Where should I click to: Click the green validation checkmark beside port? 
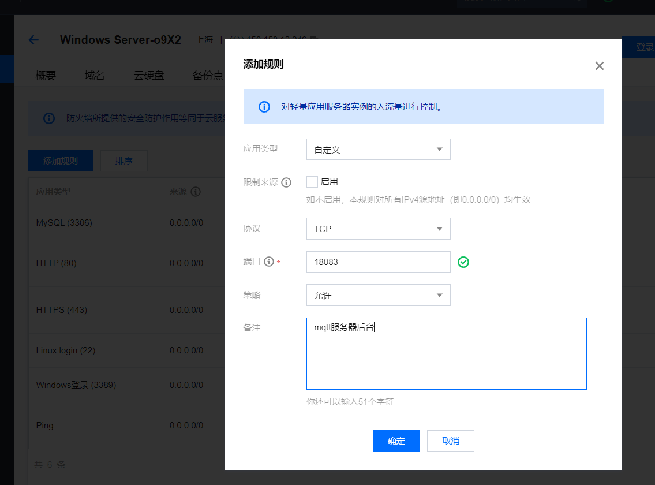[463, 262]
